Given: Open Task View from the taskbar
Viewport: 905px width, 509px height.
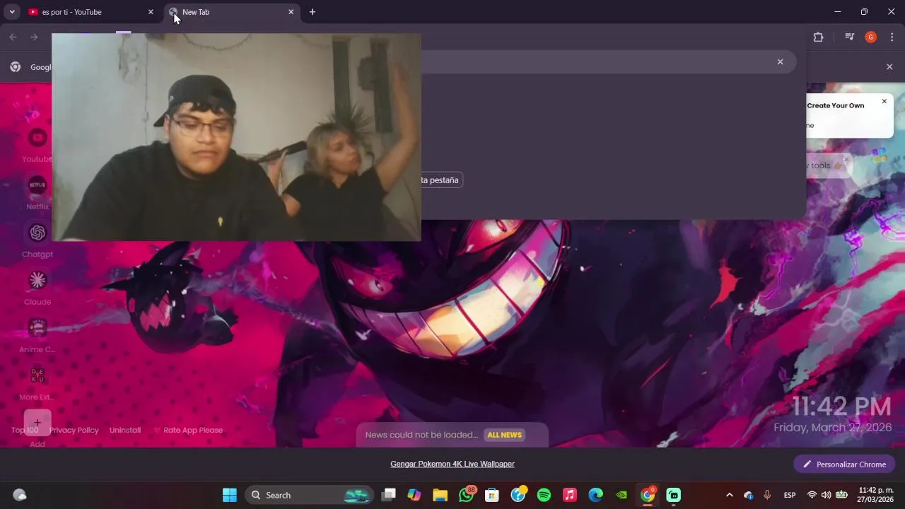Looking at the screenshot, I should coord(389,495).
